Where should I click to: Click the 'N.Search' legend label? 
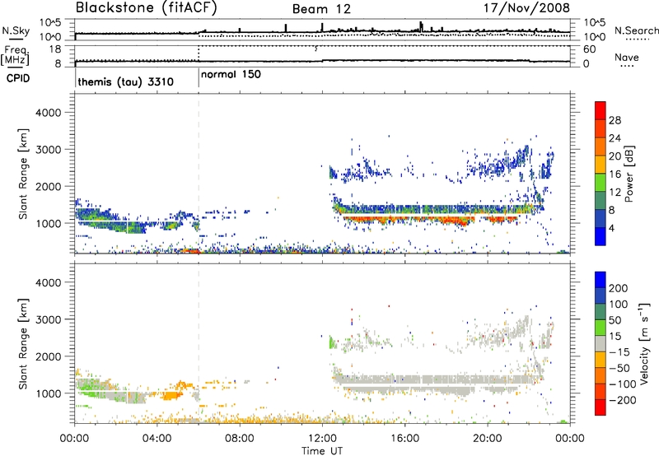(636, 30)
